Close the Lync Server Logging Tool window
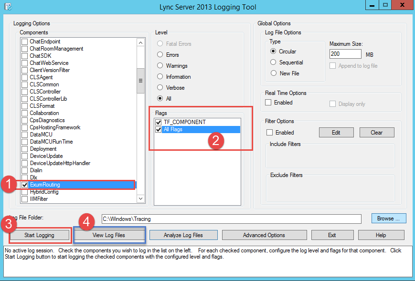415x281 pixels. (x=402, y=5)
